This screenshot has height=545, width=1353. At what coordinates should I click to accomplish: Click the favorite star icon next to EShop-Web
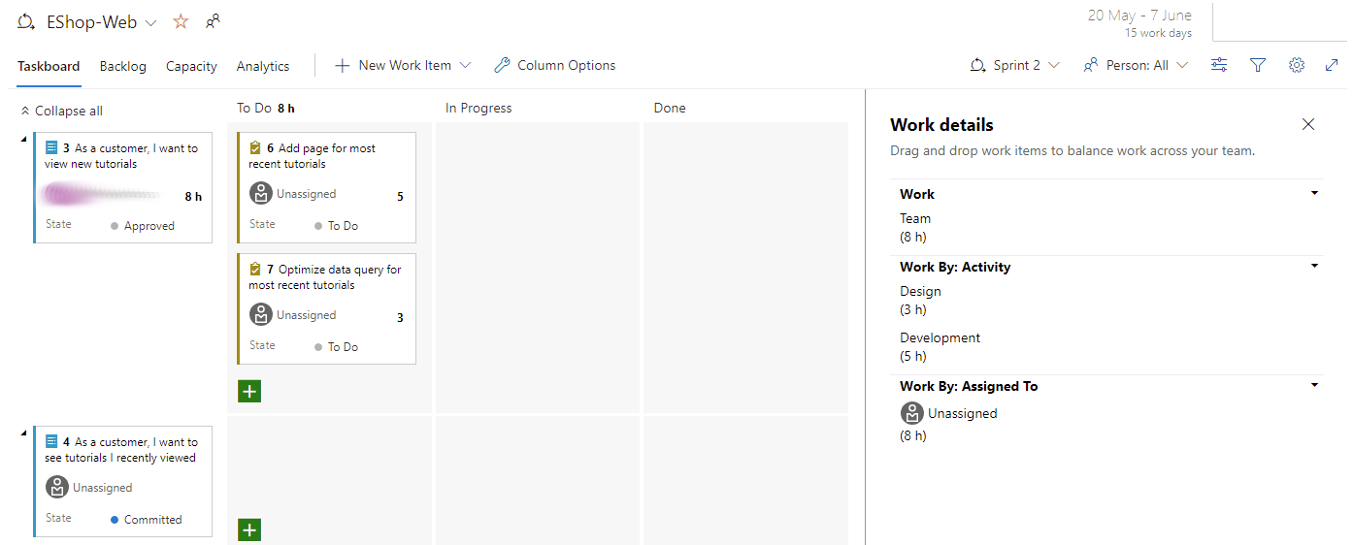181,21
